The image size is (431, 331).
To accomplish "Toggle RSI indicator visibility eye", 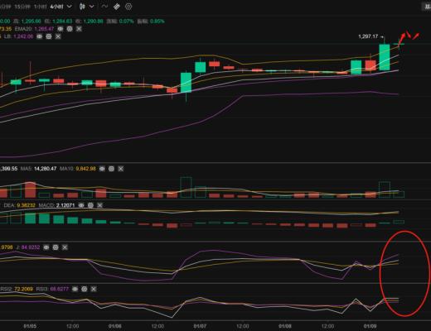I will pos(75,289).
